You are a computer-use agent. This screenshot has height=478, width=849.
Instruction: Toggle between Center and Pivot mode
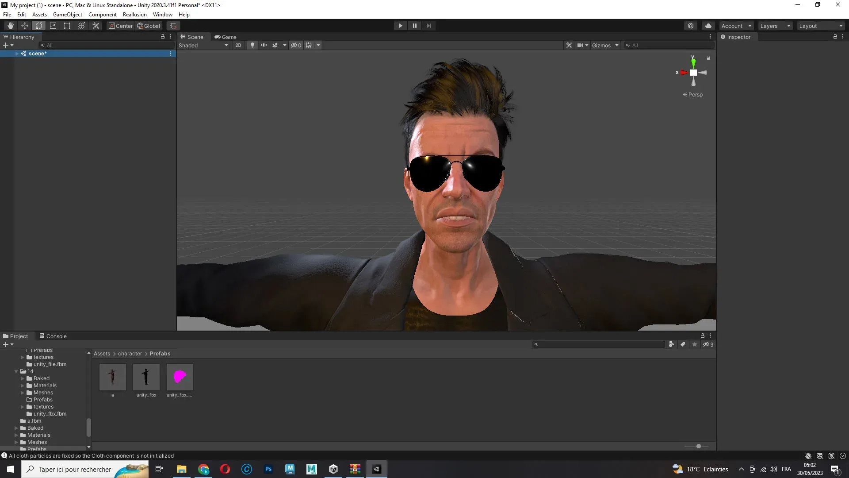pos(120,26)
